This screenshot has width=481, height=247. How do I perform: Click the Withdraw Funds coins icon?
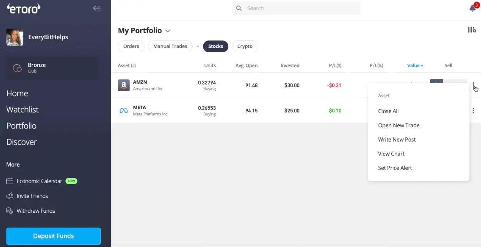click(x=10, y=211)
